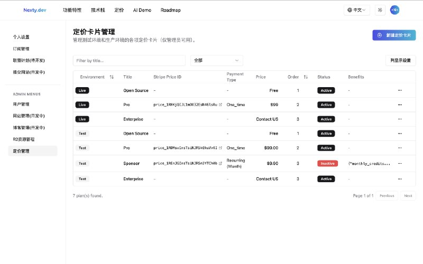Open external link icon for Test Pro price ID
Viewport: 423px width, 264px height.
220,148
